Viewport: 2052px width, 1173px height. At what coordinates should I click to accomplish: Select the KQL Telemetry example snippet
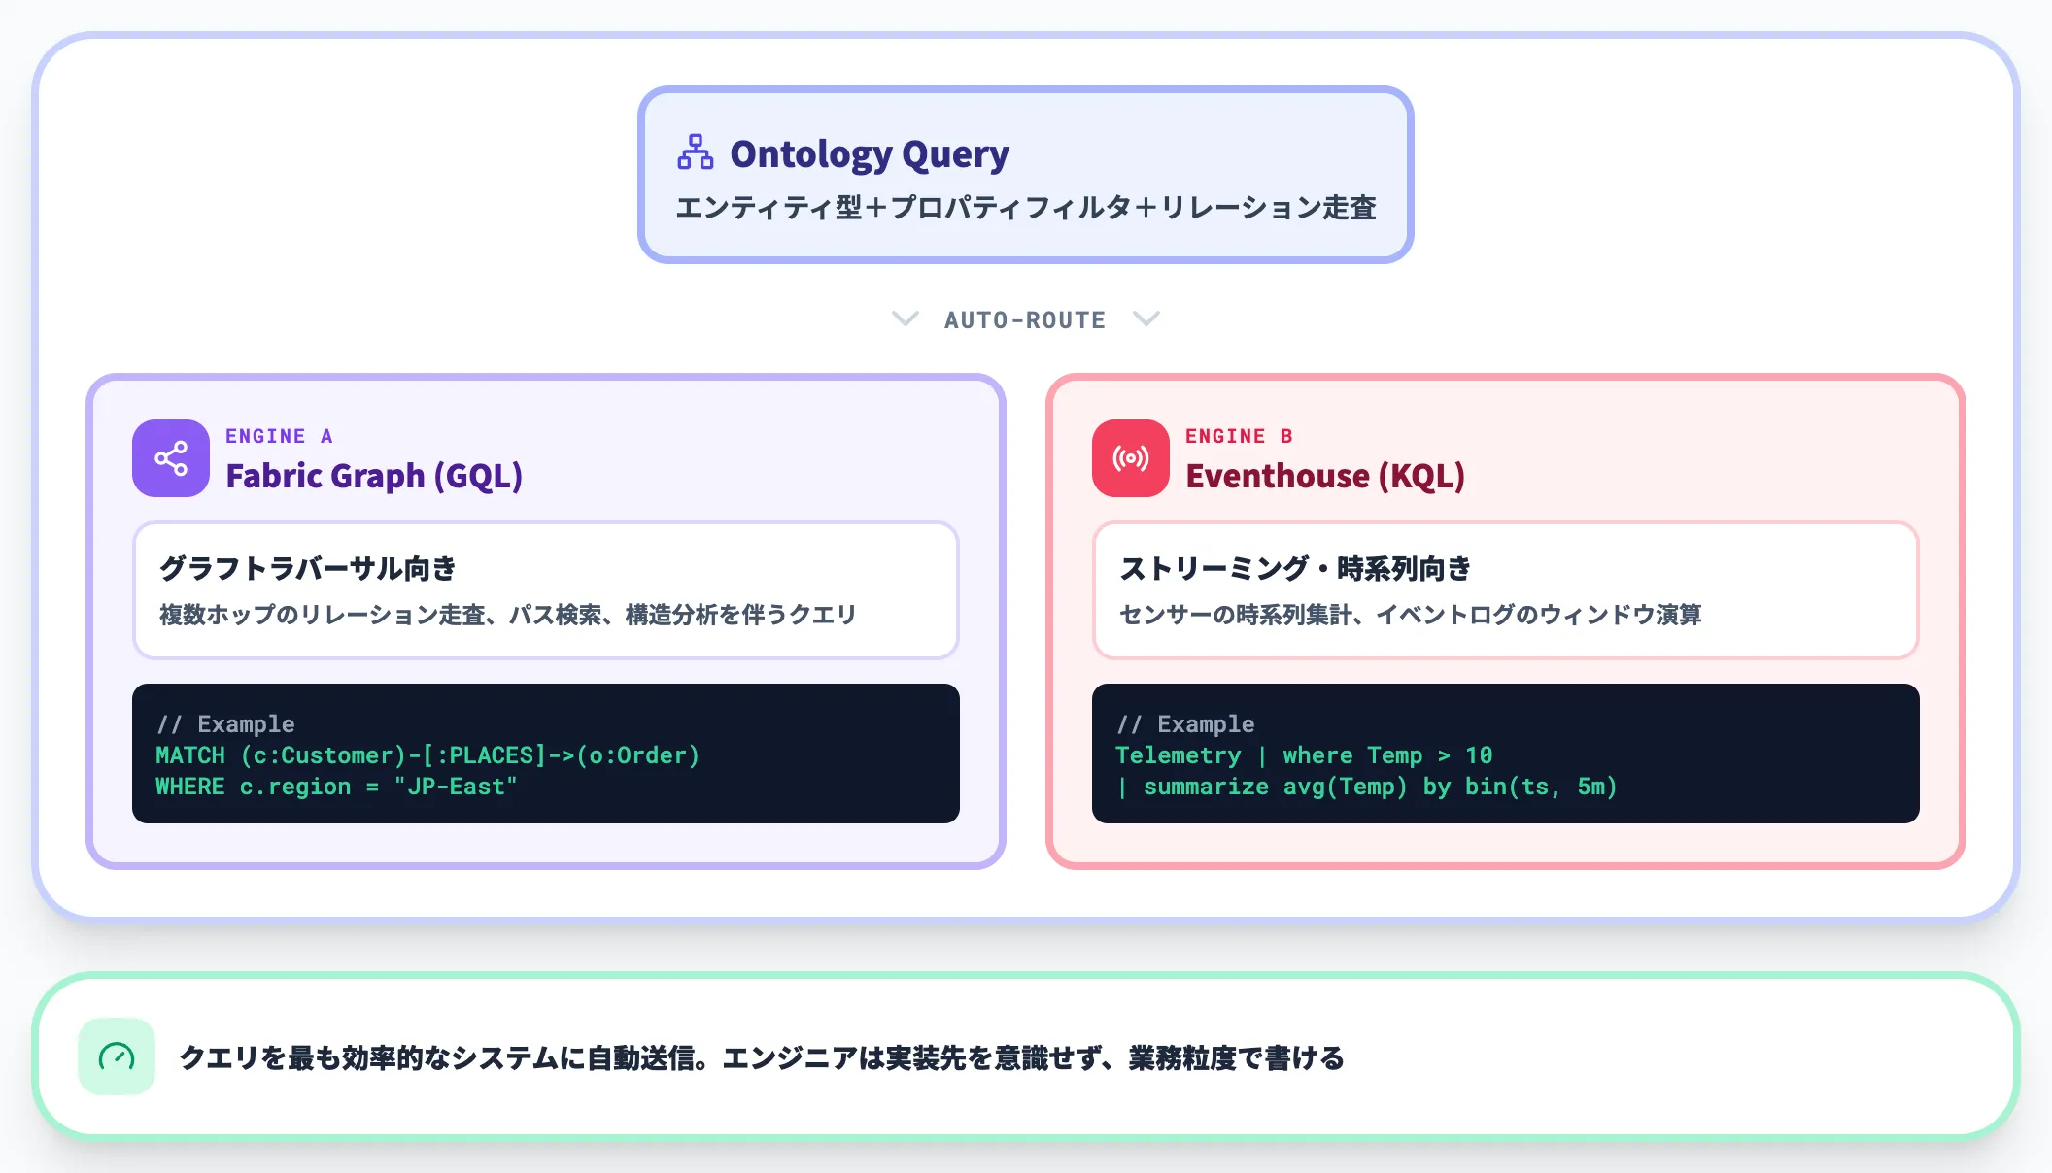1504,754
